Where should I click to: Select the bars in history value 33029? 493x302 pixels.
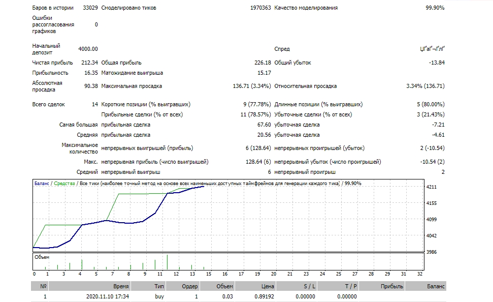pyautogui.click(x=90, y=8)
